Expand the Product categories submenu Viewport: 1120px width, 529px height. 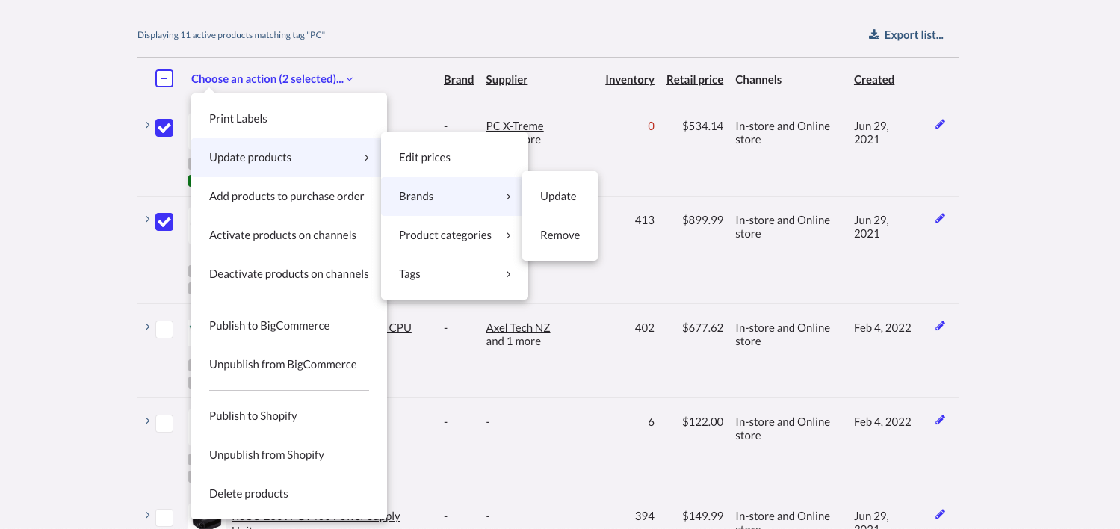pos(454,235)
